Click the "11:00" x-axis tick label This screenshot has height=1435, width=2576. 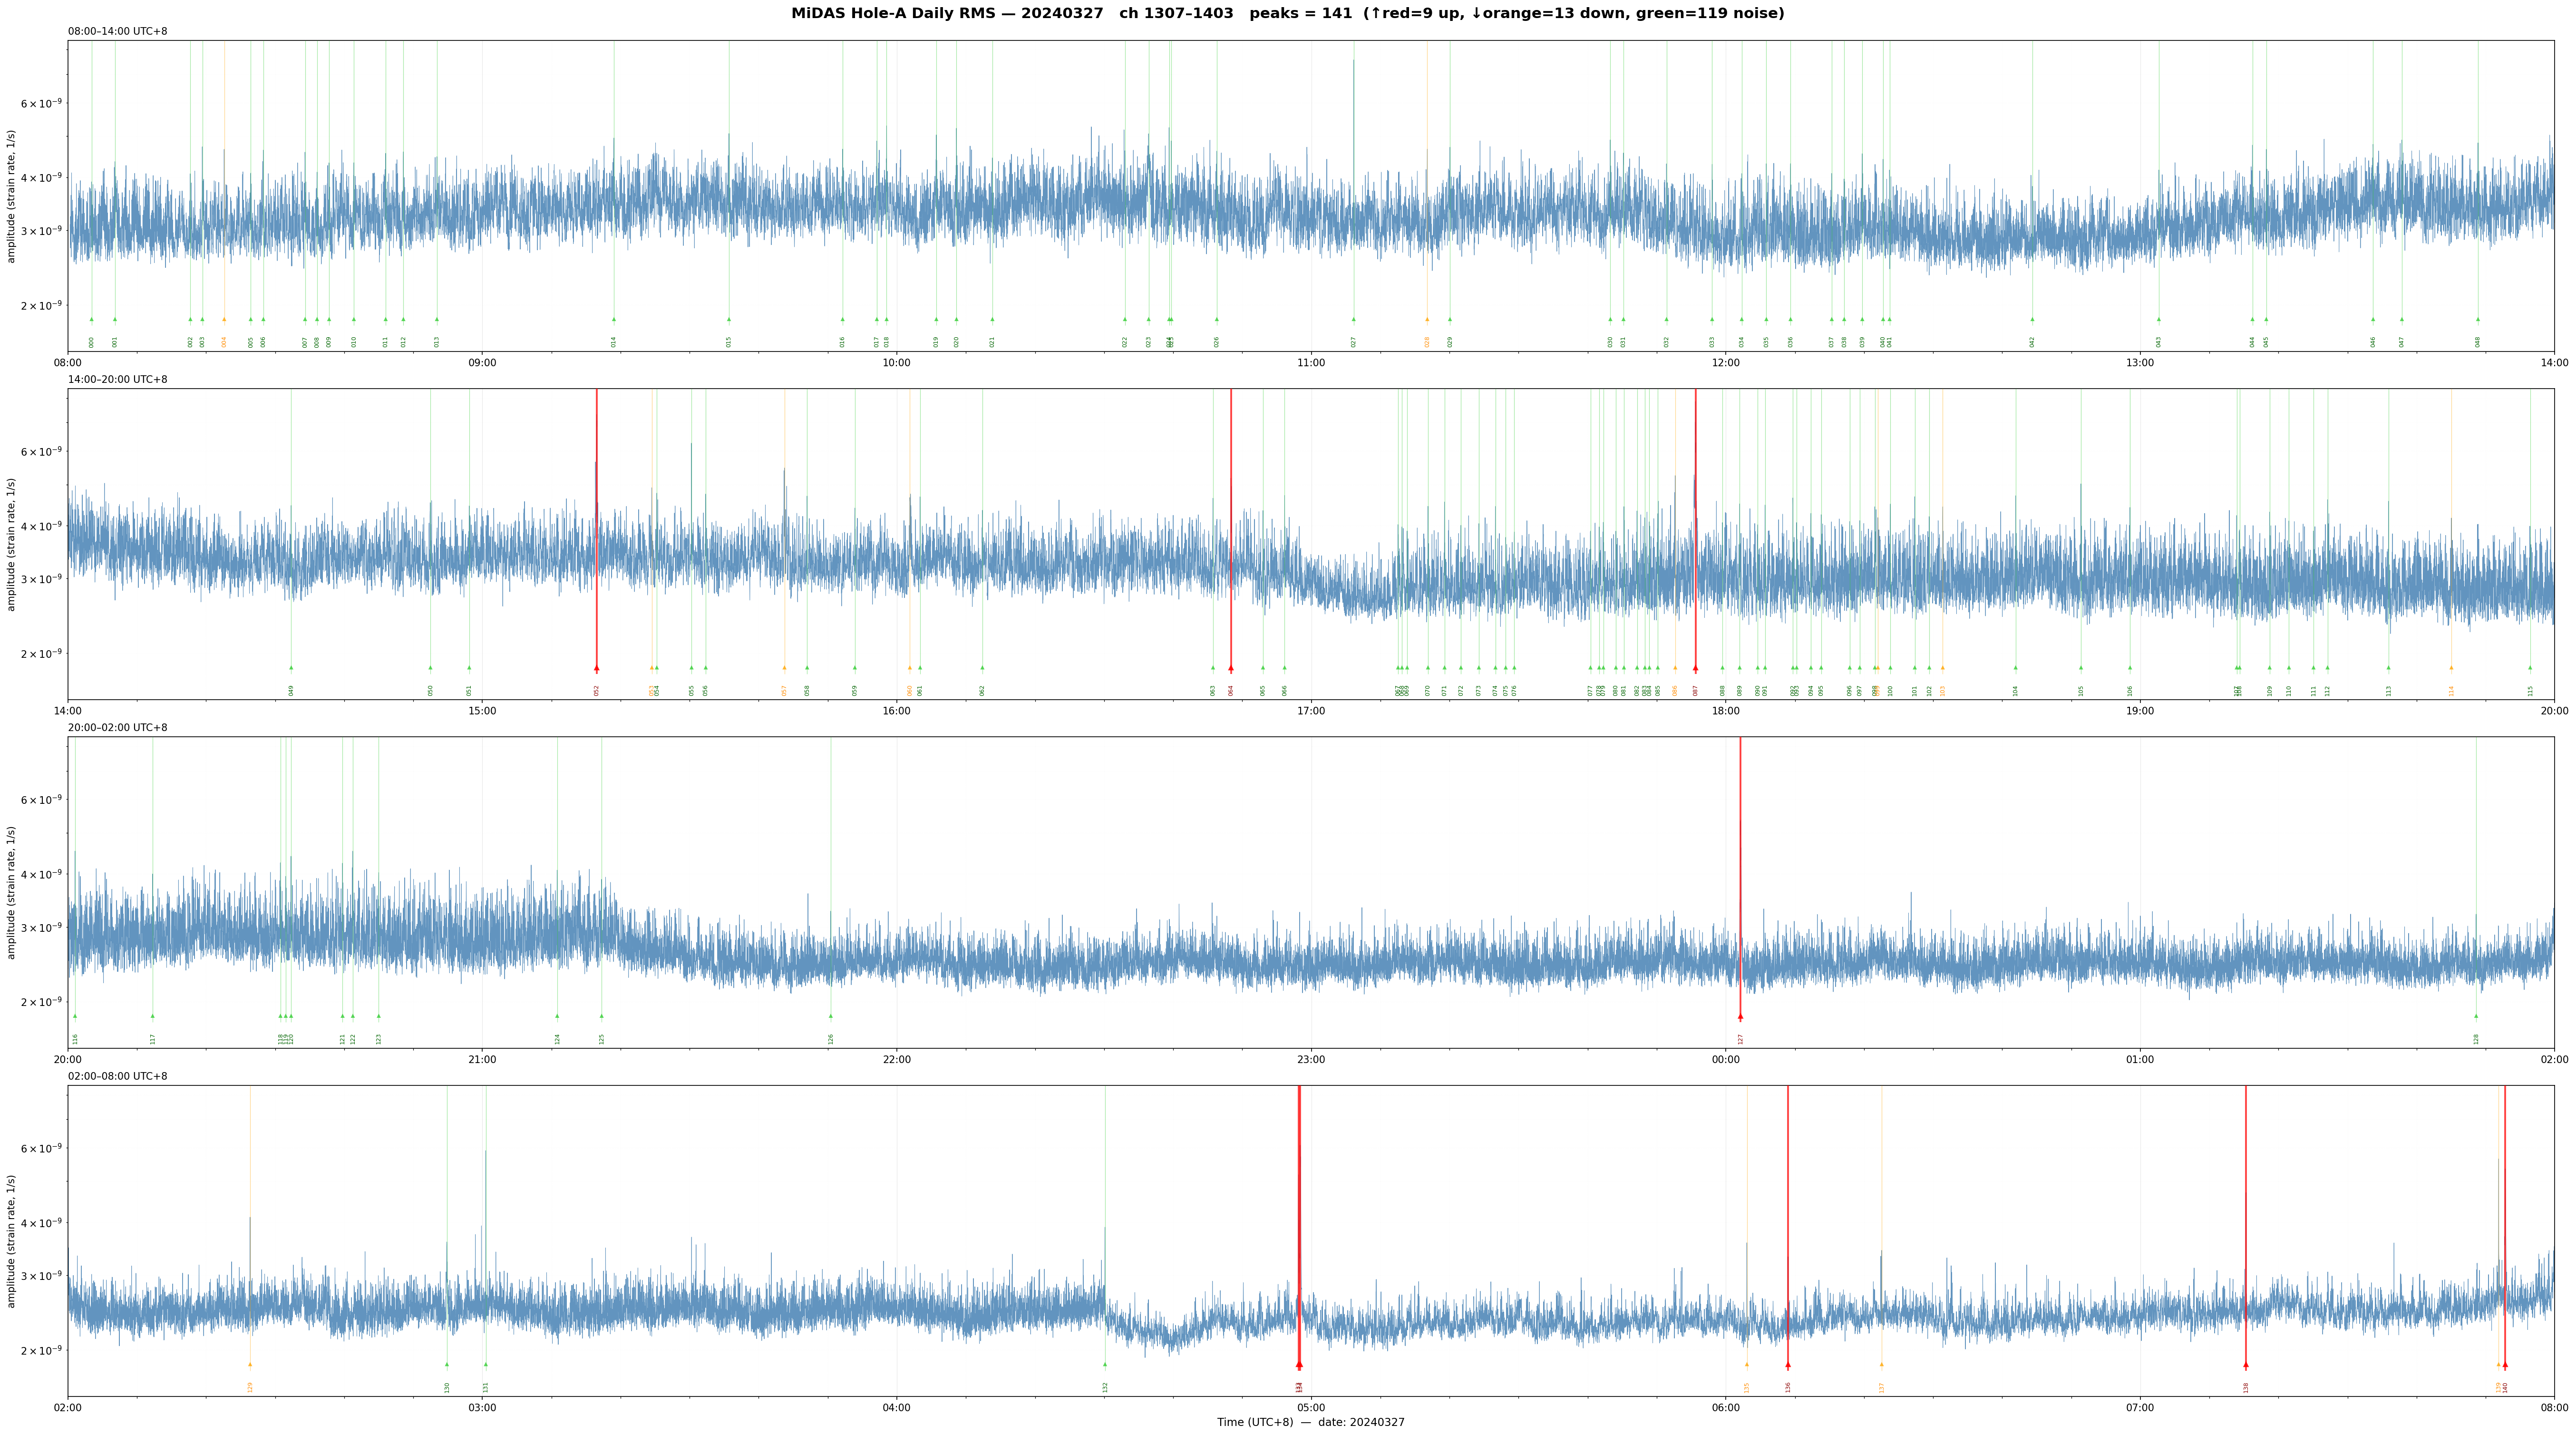[1311, 363]
